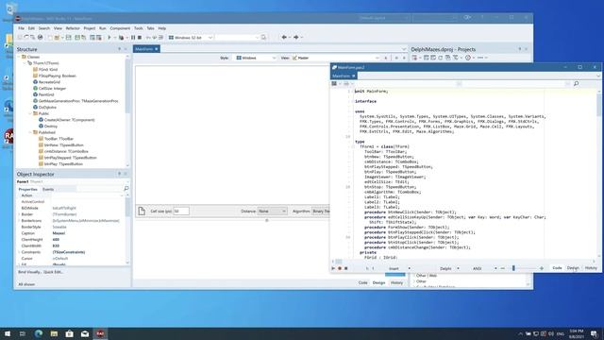604x340 pixels.
Task: Open the RAD Studio taskbar icon
Action: pos(100,333)
